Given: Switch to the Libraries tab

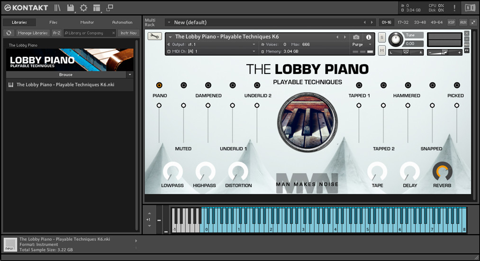Looking at the screenshot, I should coord(19,22).
